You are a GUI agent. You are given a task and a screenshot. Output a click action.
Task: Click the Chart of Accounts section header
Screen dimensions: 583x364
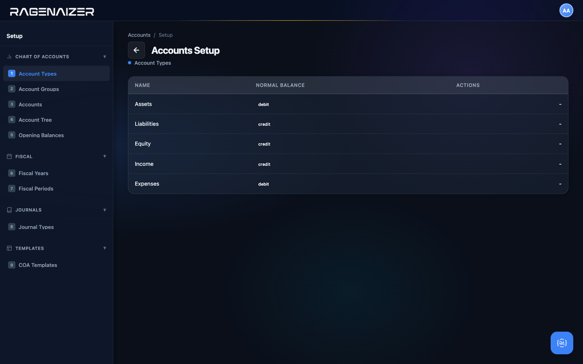(42, 57)
